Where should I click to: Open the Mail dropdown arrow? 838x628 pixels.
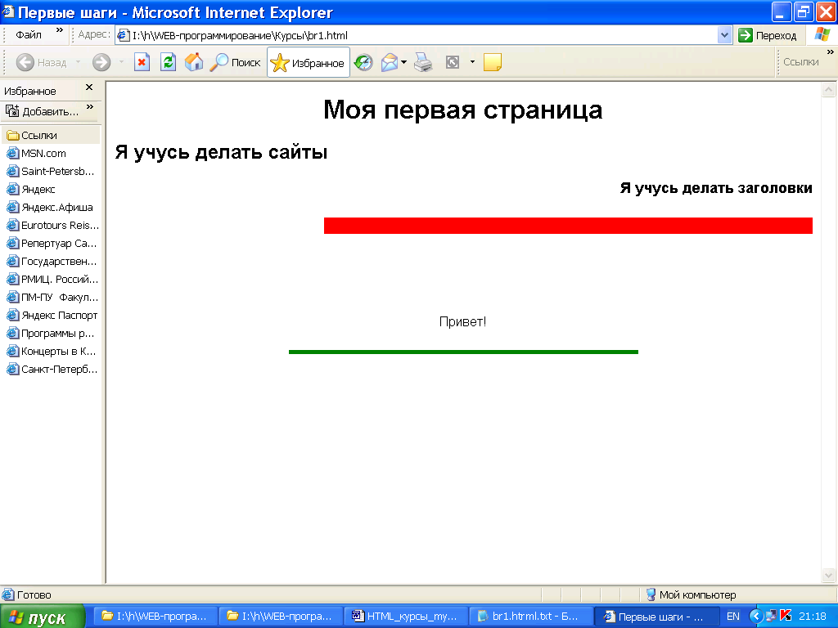pyautogui.click(x=404, y=62)
